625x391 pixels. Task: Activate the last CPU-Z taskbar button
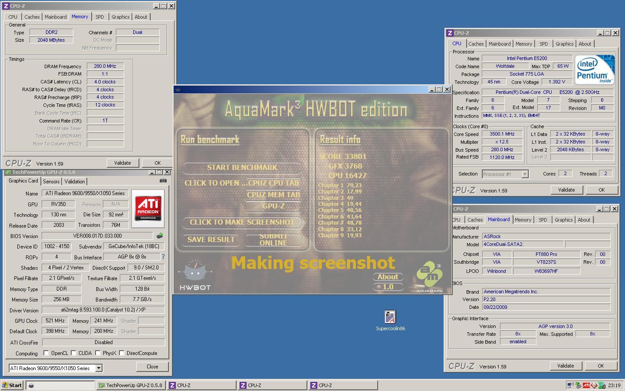click(x=343, y=385)
